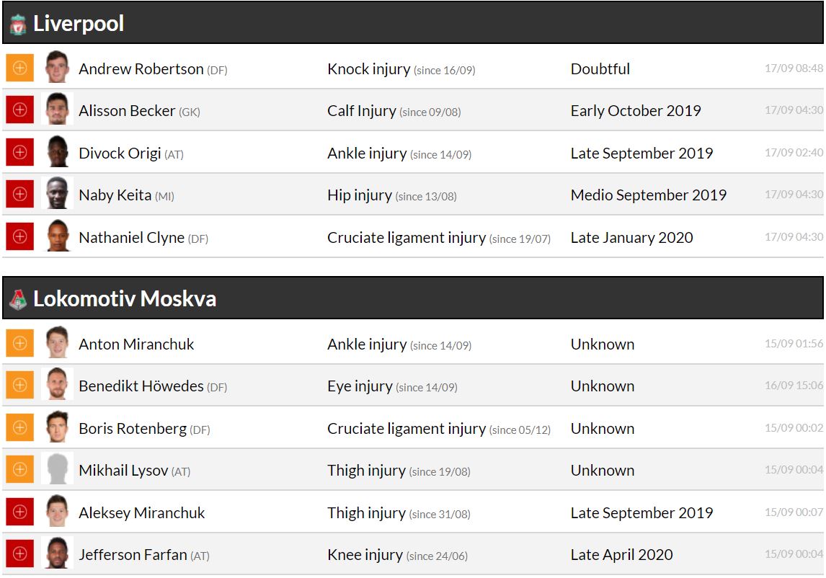Click Alisson Becker's Early October 2019 return date
This screenshot has height=578, width=826.
click(x=636, y=111)
